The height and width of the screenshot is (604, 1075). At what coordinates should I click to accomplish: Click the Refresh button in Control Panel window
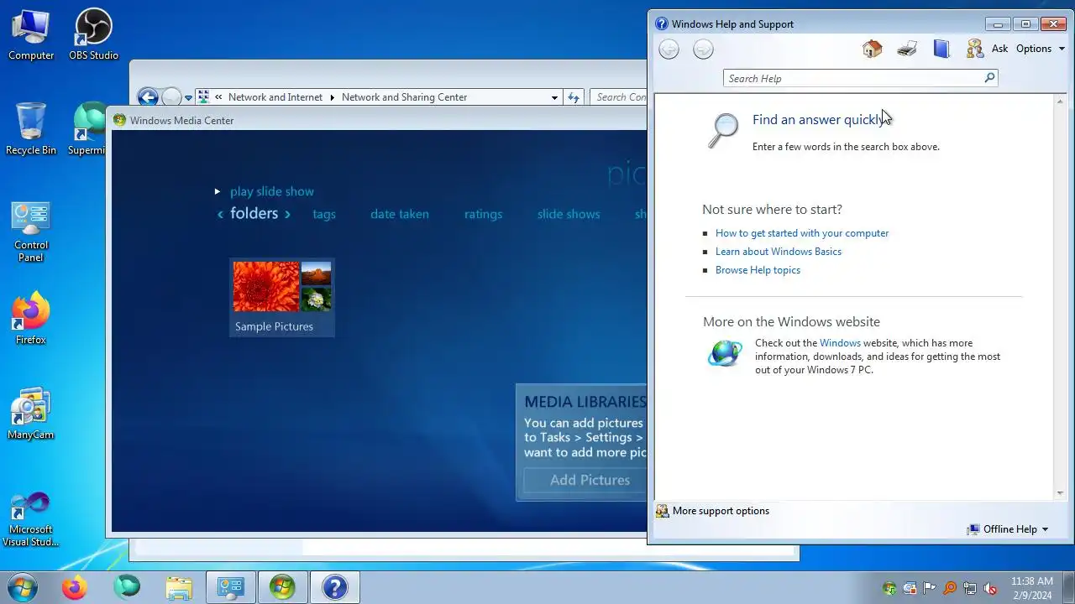(x=574, y=97)
